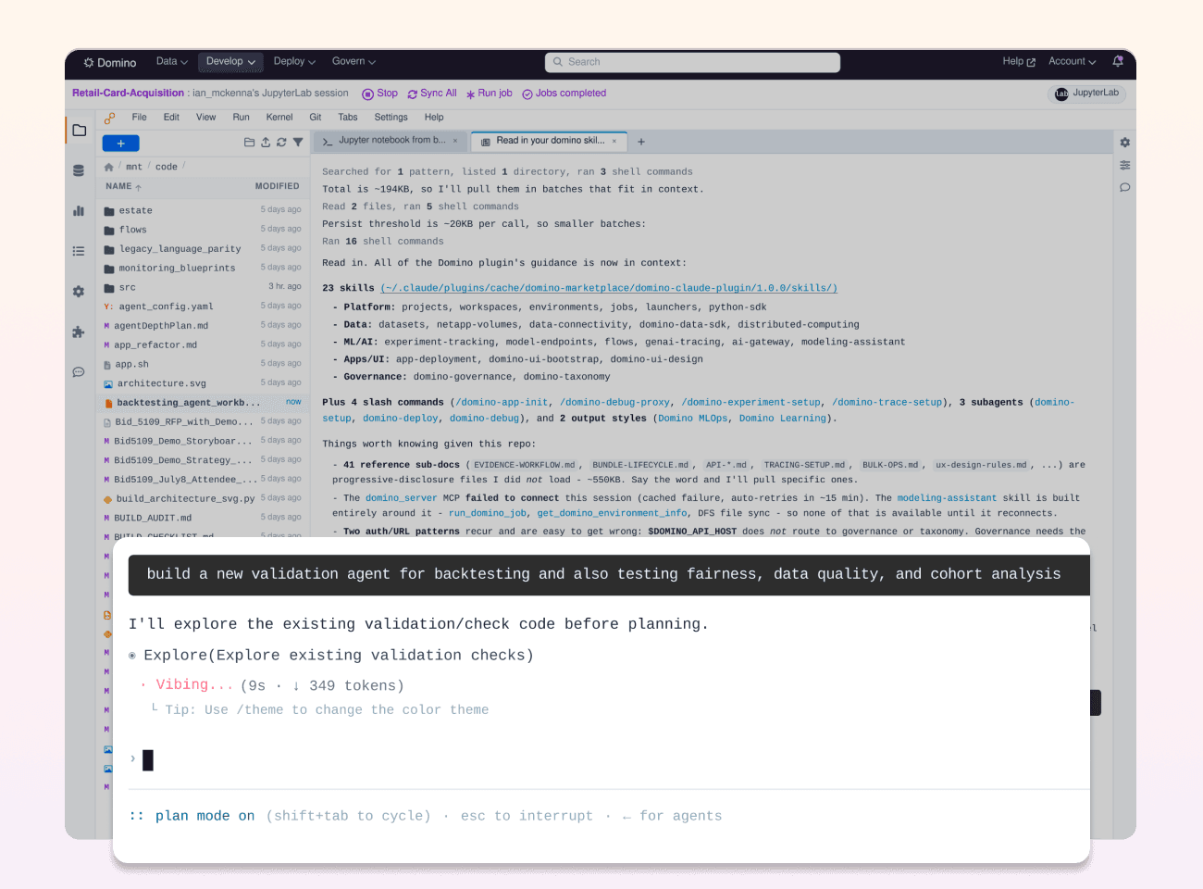Open Jobs completed status
Image resolution: width=1203 pixels, height=889 pixels.
564,94
